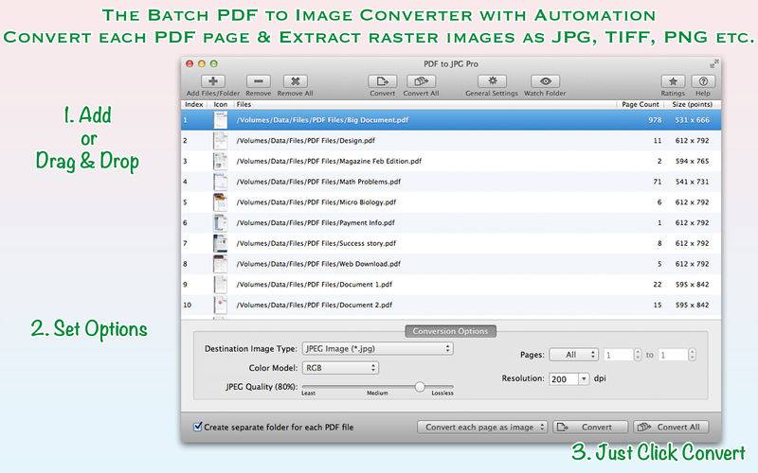
Task: Click the Resolution 200 input field
Action: (564, 379)
